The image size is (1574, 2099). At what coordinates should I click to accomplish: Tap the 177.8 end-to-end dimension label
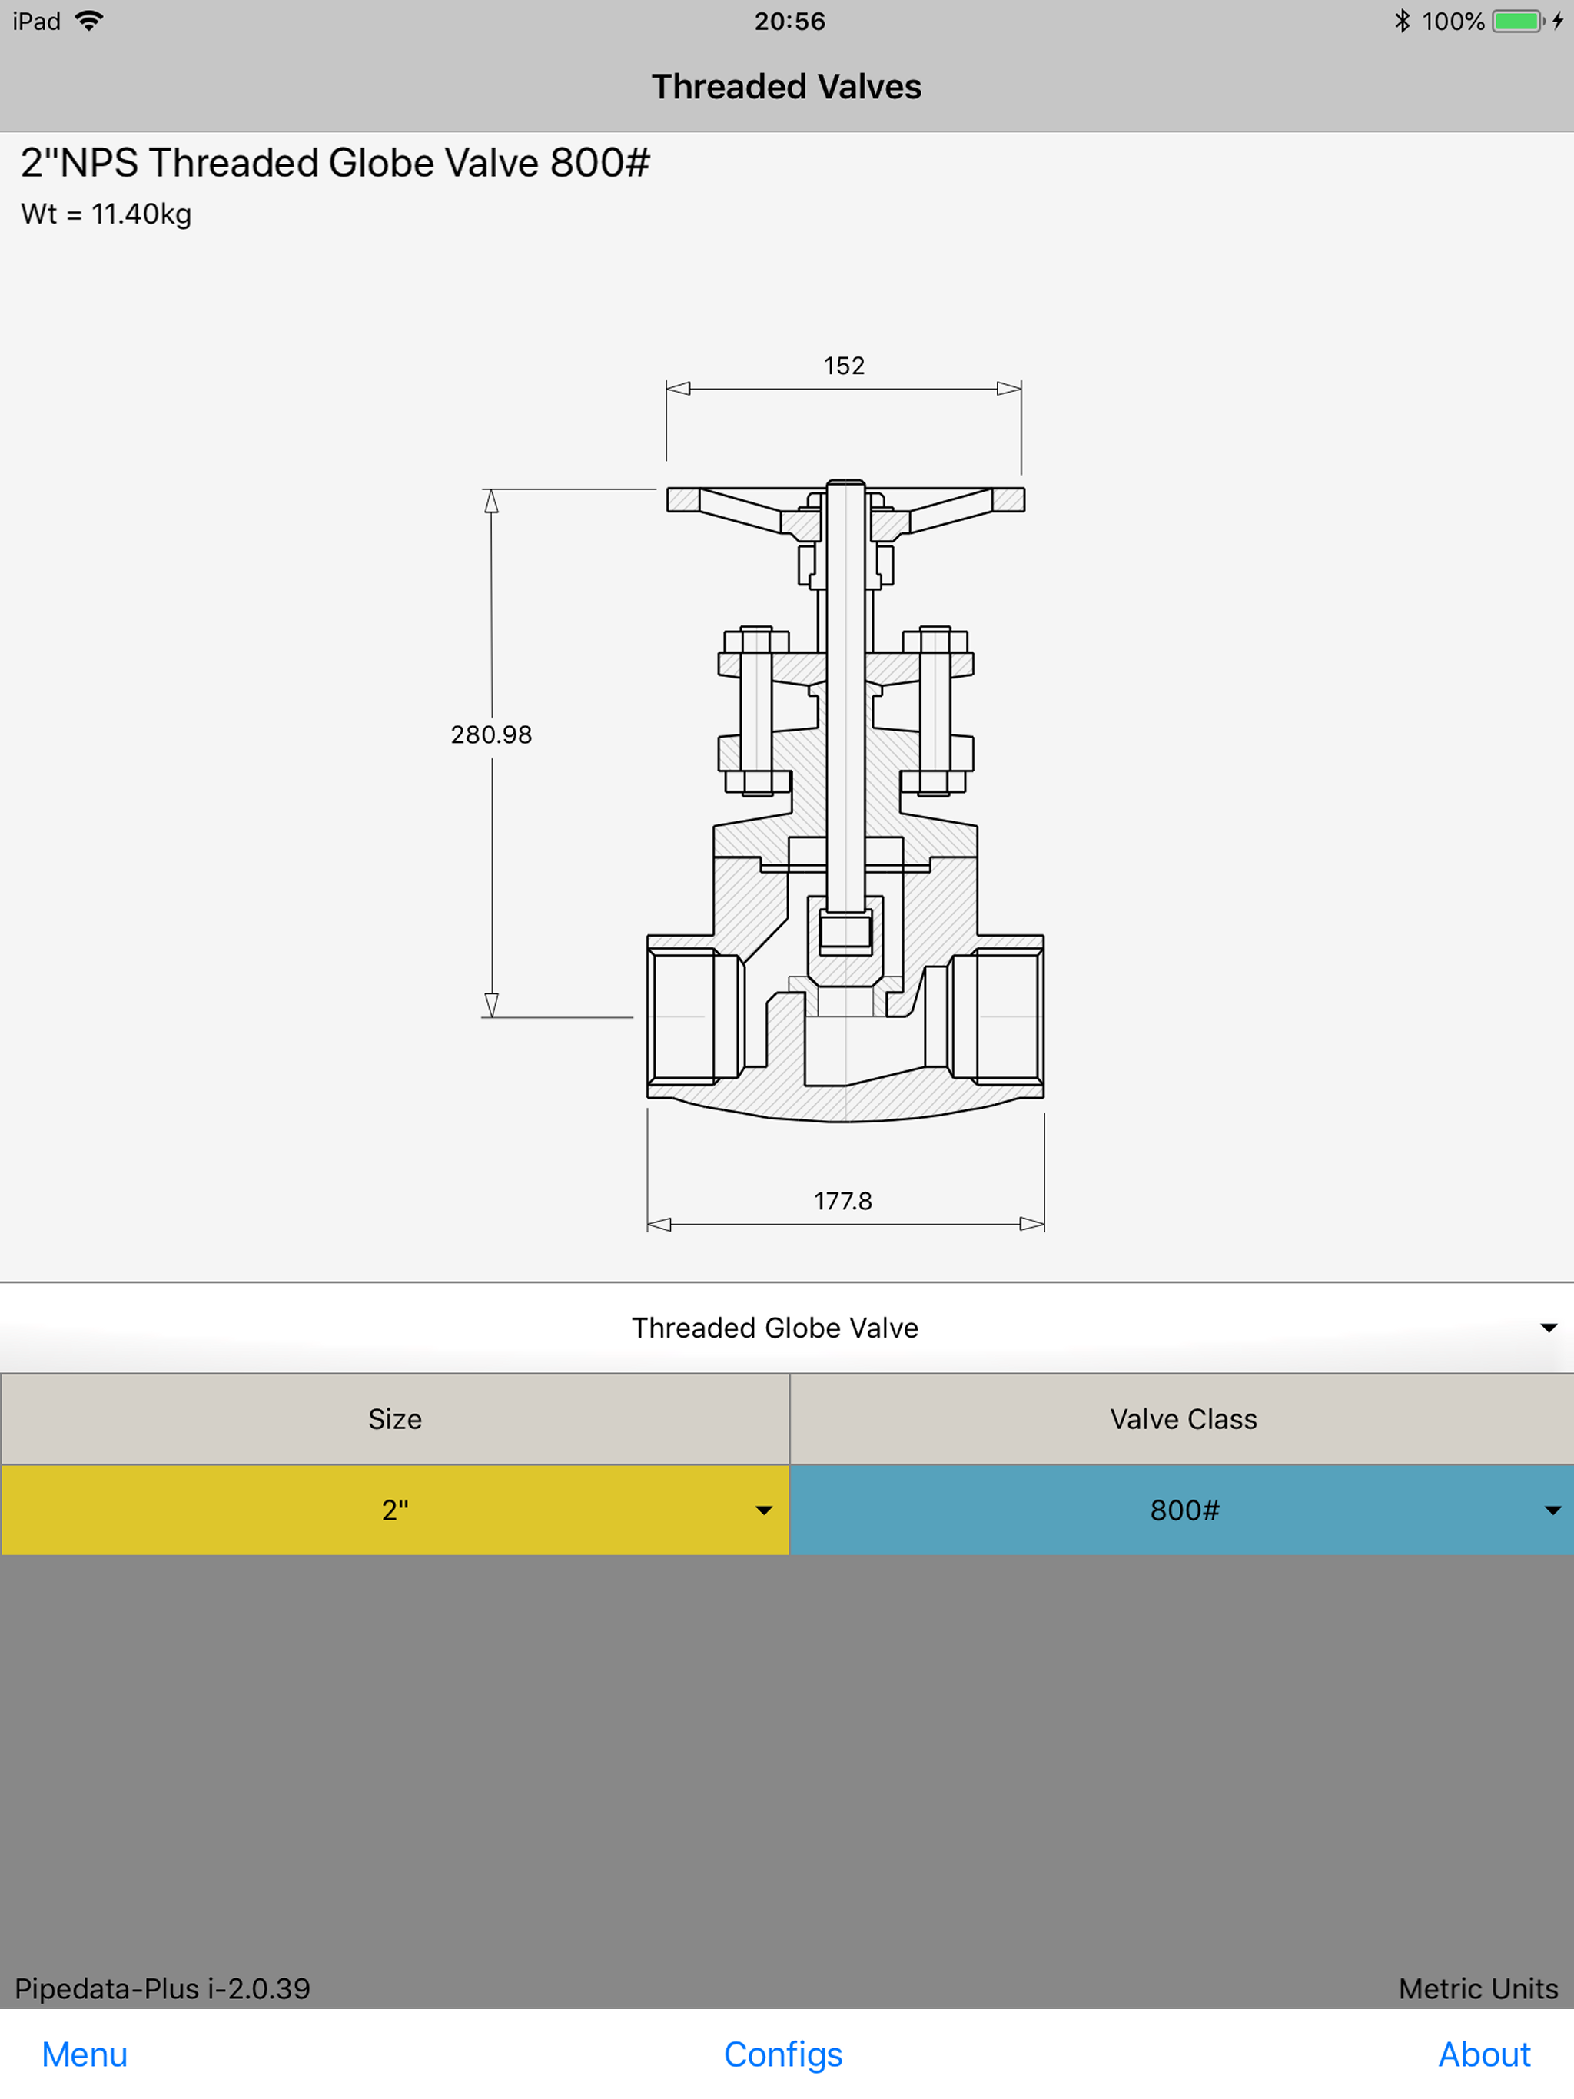pyautogui.click(x=843, y=1202)
